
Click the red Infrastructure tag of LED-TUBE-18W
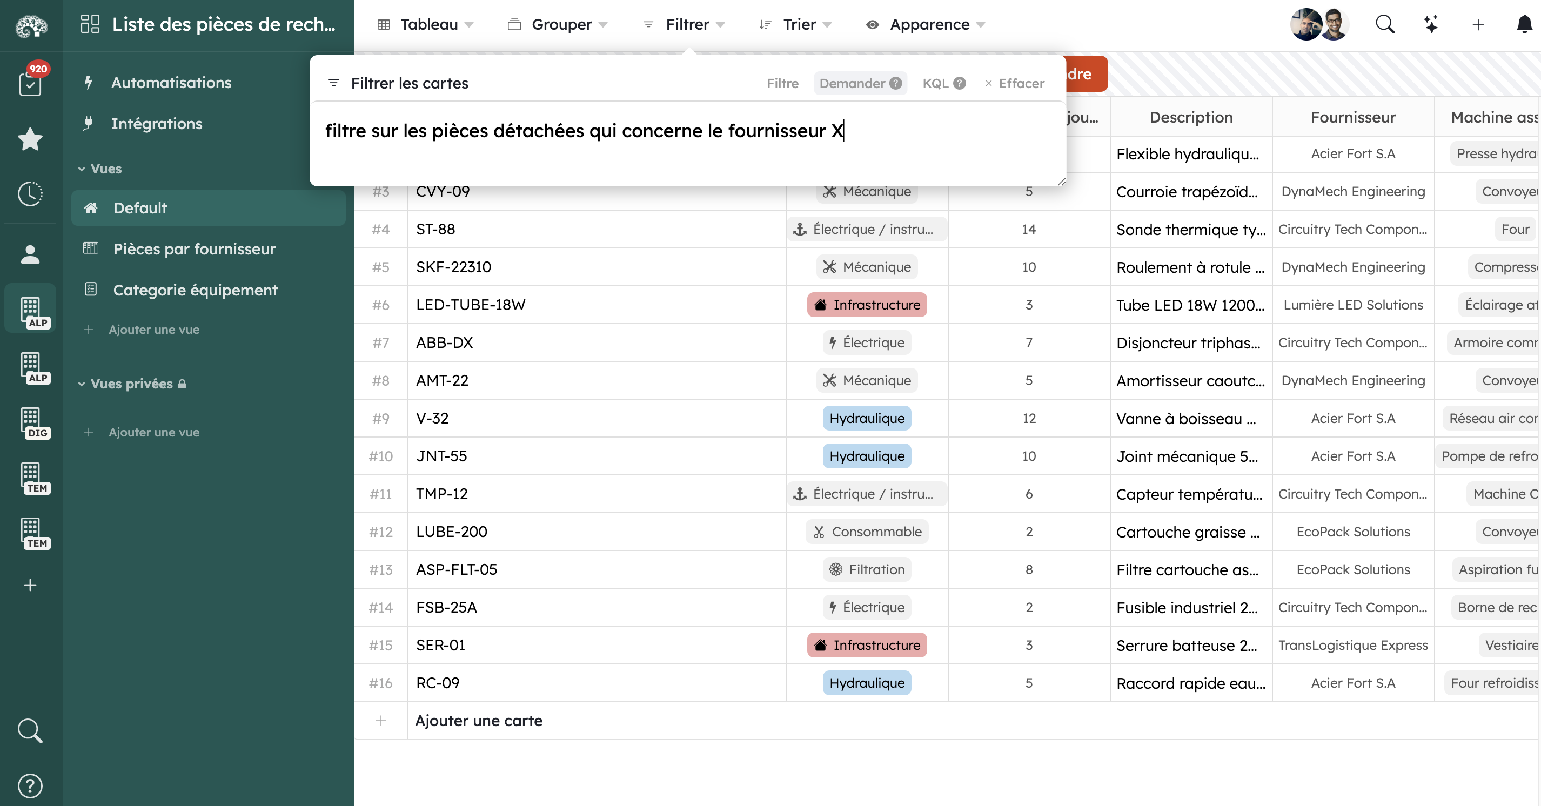click(x=866, y=305)
